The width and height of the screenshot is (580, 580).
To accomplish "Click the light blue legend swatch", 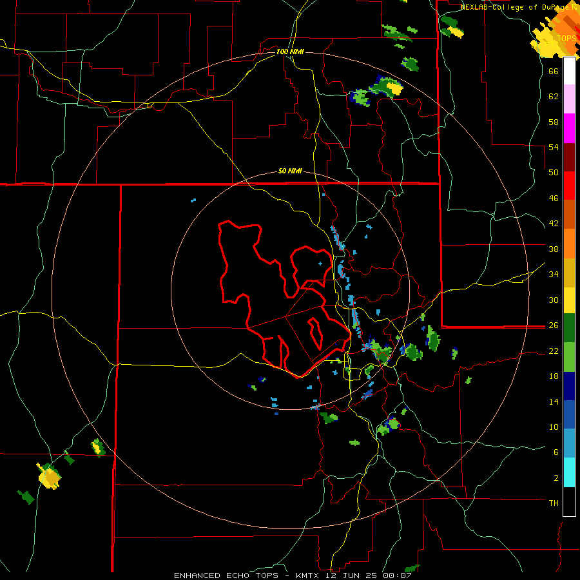I will 569,443.
